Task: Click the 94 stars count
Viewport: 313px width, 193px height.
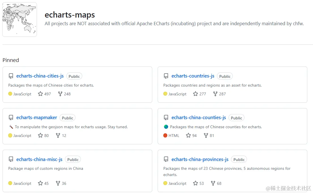Action: (194, 136)
